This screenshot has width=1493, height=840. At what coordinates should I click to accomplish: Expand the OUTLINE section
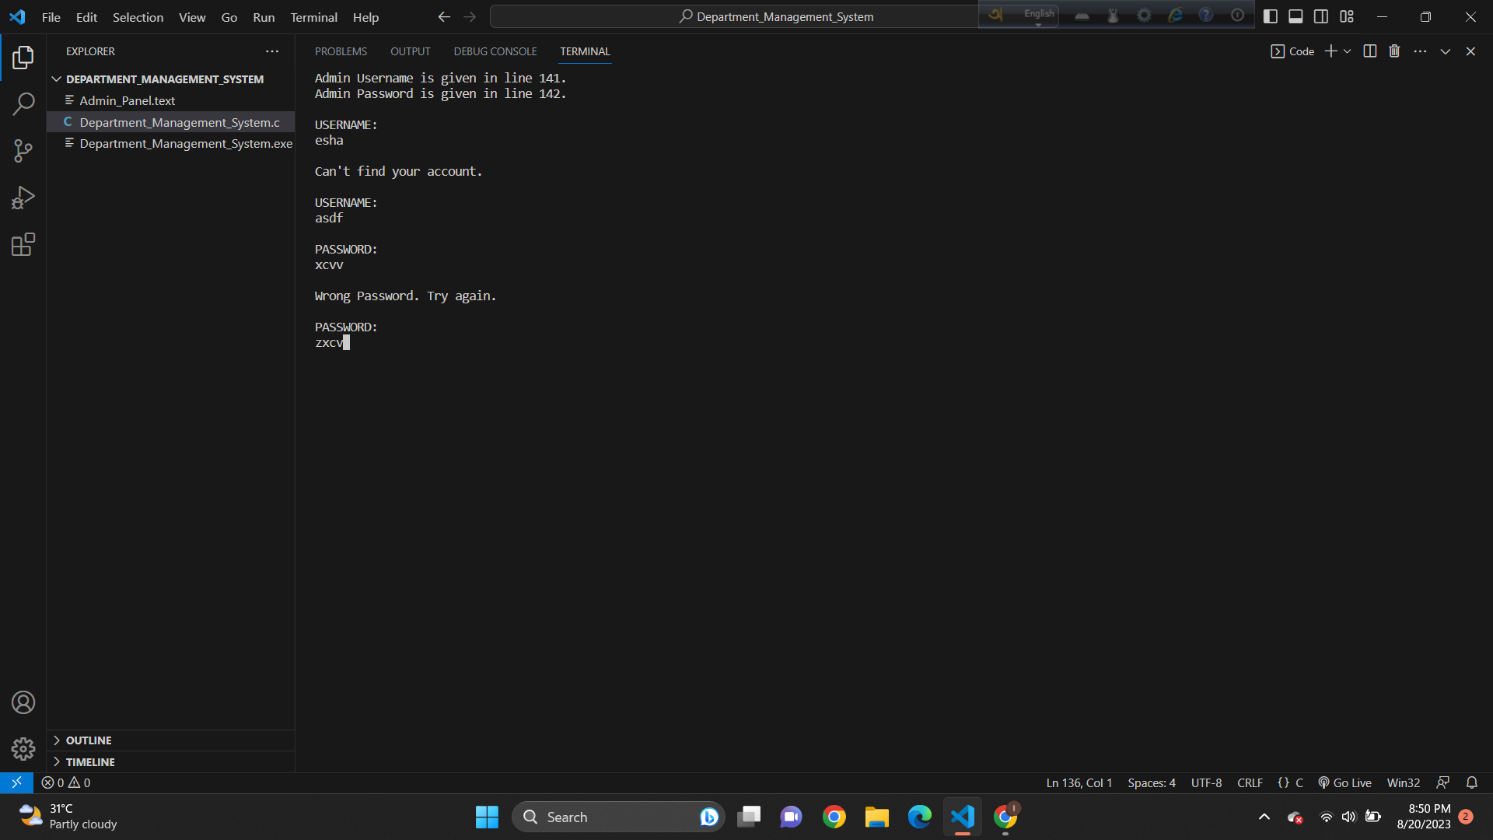click(x=88, y=740)
